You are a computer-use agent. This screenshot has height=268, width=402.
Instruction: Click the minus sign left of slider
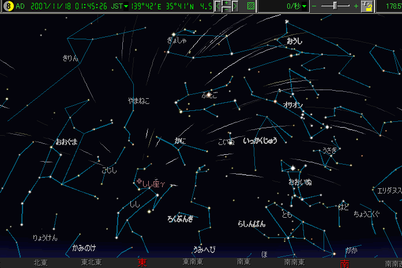click(x=314, y=6)
